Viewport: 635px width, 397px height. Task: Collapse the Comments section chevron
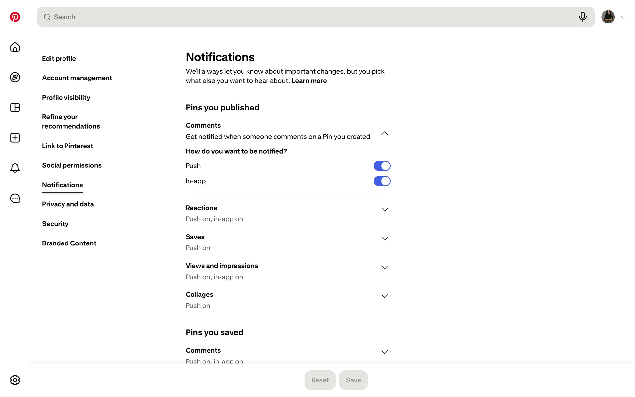[384, 133]
